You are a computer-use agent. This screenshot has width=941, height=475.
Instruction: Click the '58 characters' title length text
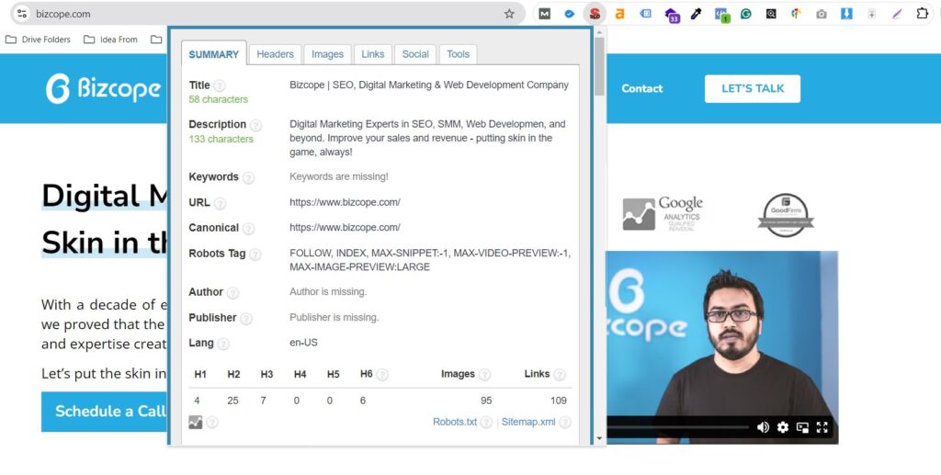point(219,99)
